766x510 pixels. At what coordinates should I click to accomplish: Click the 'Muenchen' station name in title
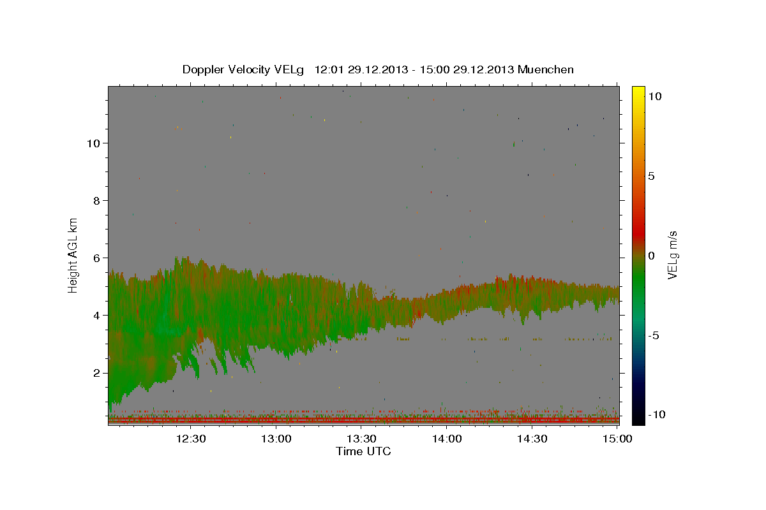(x=546, y=69)
